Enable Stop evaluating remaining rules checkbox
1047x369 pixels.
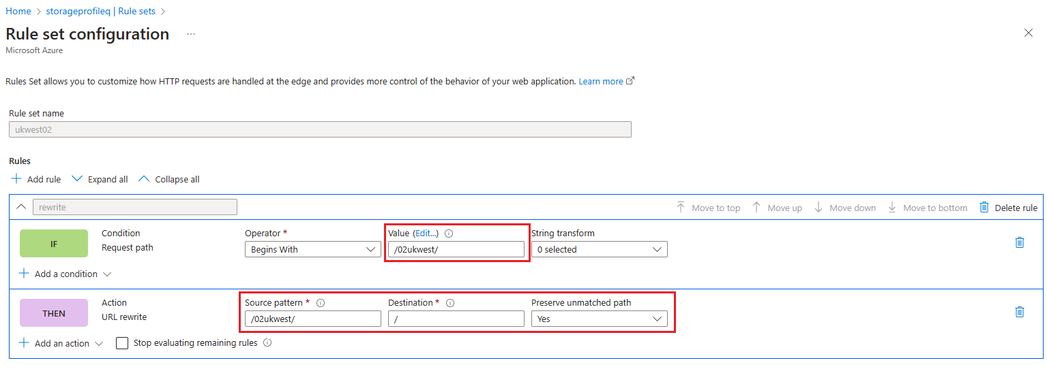122,343
